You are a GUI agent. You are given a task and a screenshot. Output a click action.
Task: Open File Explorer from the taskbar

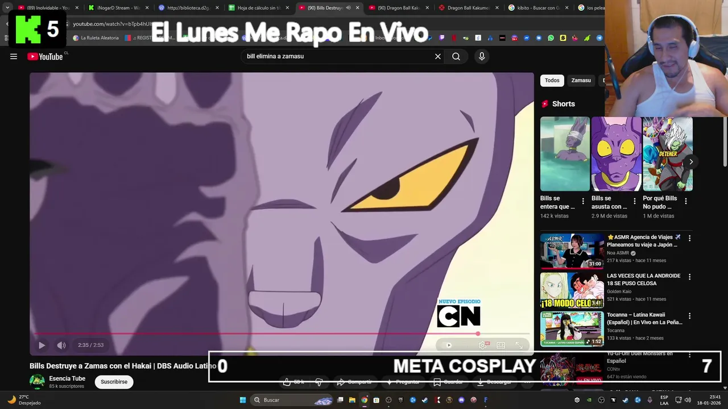[x=352, y=400]
